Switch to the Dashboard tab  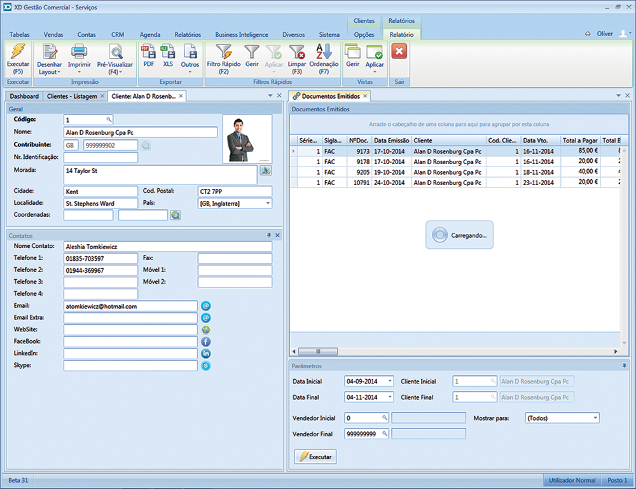24,96
